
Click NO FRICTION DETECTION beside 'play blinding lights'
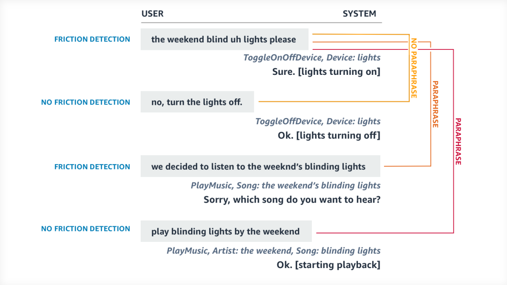(x=85, y=229)
